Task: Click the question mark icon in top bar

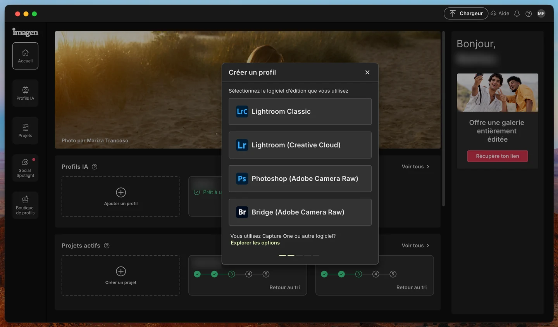Action: (529, 14)
